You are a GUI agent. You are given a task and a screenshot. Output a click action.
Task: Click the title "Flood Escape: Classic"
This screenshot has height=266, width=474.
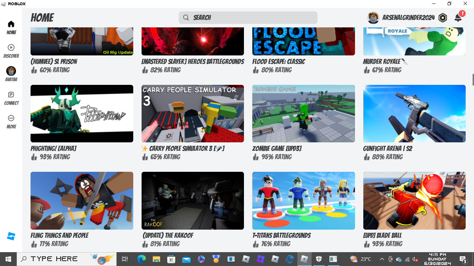coord(279,62)
